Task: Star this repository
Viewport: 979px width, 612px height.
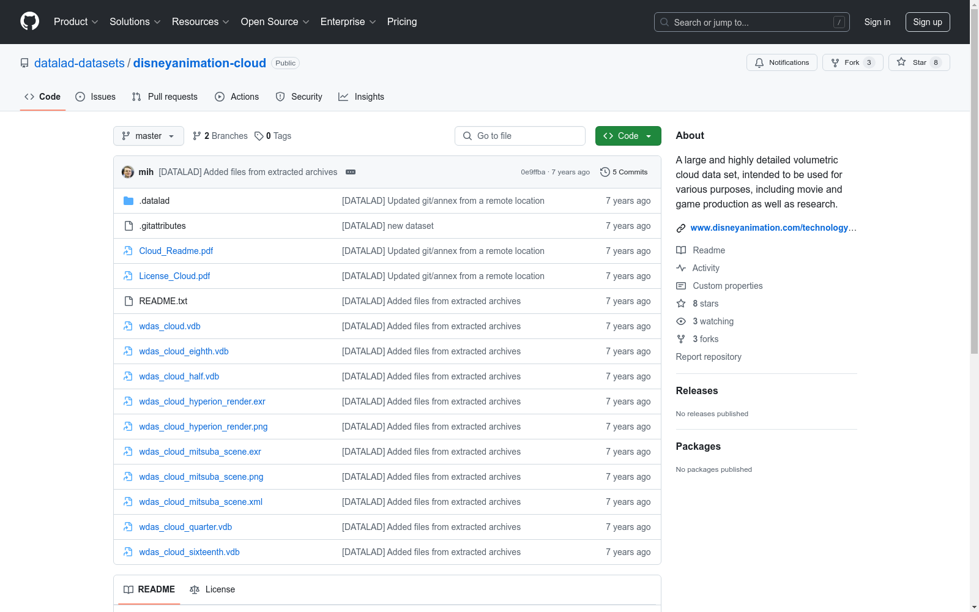Action: (x=919, y=62)
